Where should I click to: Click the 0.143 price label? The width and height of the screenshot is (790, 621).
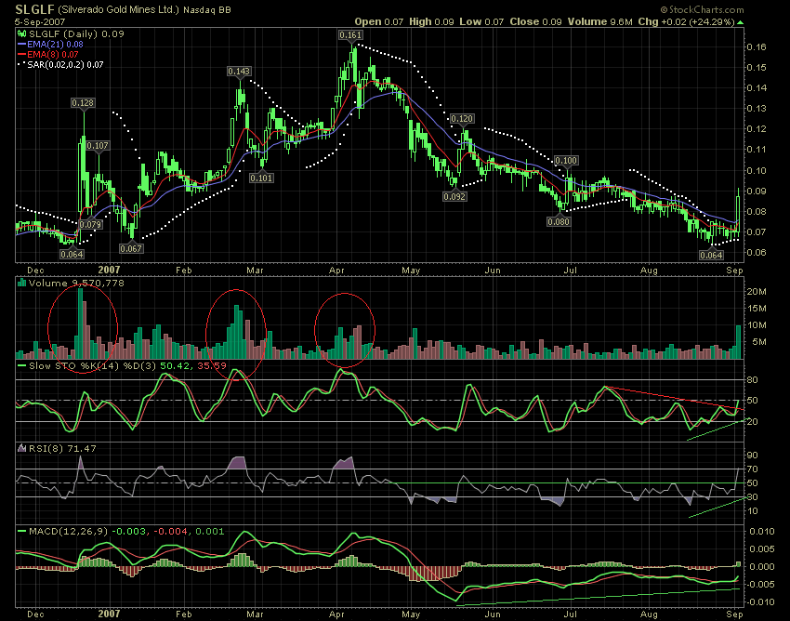pyautogui.click(x=239, y=71)
